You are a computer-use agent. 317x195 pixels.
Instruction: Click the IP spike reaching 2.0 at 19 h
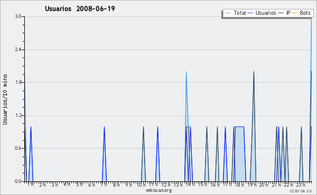pos(254,71)
